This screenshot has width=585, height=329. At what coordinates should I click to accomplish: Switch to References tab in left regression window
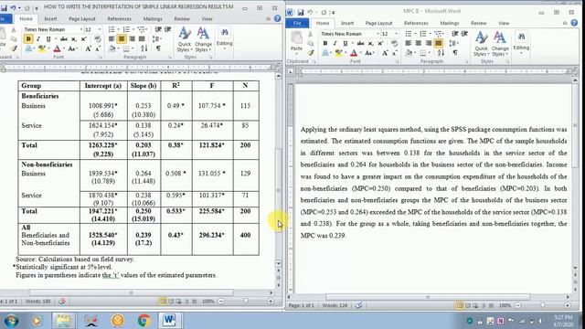pos(120,18)
